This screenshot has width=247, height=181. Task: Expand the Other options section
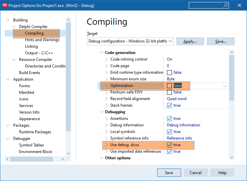[x=101, y=158]
